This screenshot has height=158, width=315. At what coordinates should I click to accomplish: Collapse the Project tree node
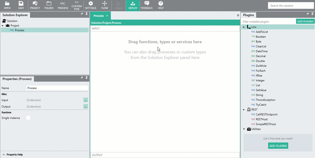(x=2, y=26)
